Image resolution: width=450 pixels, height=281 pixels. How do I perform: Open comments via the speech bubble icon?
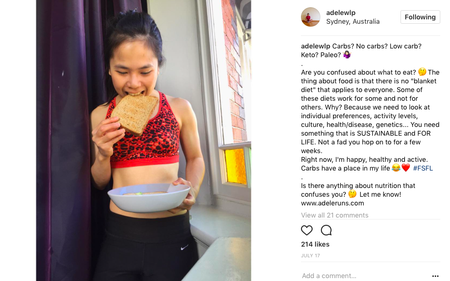point(326,230)
